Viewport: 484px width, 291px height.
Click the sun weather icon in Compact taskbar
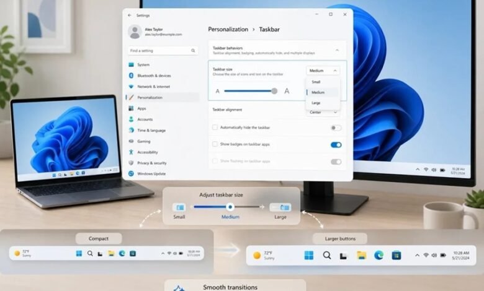click(17, 253)
